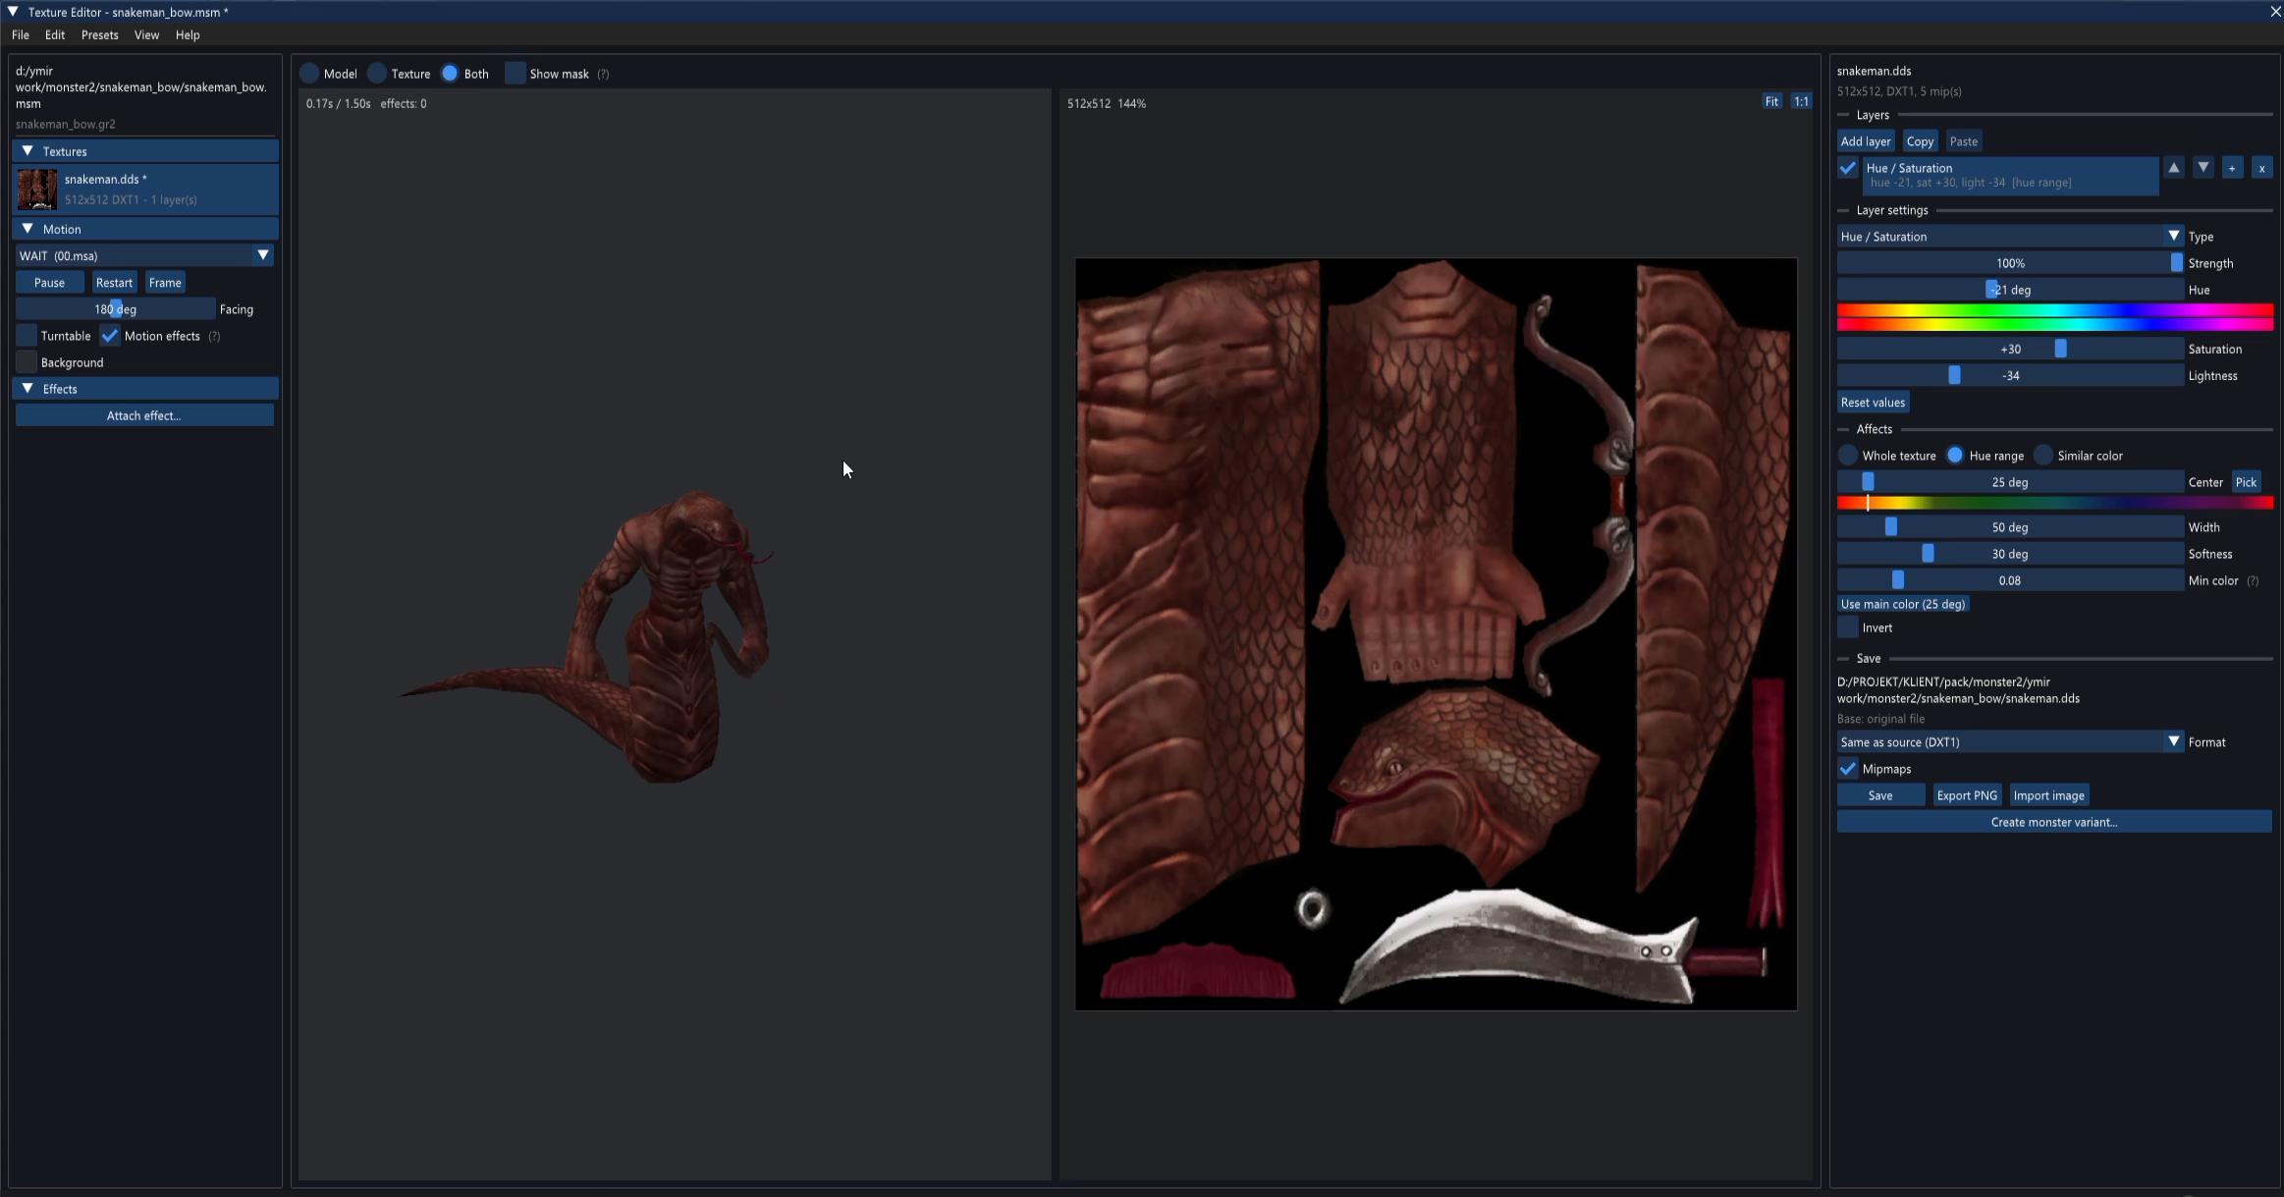Move the Hue / Saturation layer up

(x=2174, y=168)
